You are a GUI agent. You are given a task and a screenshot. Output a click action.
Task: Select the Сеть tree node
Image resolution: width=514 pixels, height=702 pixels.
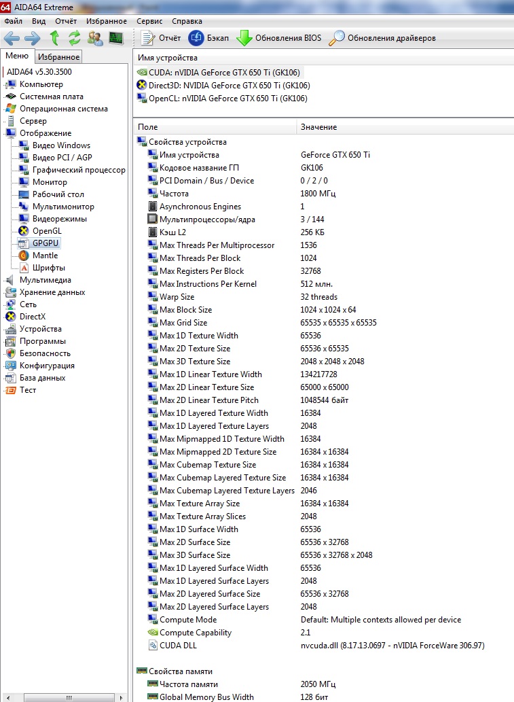click(28, 304)
